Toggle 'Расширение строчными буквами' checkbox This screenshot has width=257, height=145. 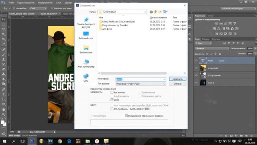126,116
